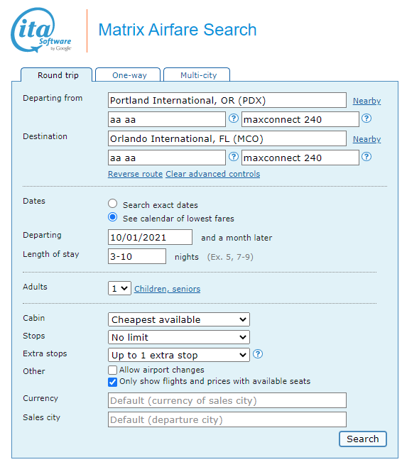Uncheck Only show flights with available seats
Screen dimensions: 402x467
[113, 382]
